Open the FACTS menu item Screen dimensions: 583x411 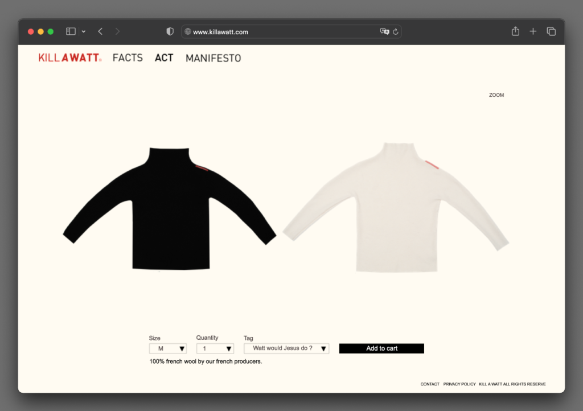(x=128, y=58)
